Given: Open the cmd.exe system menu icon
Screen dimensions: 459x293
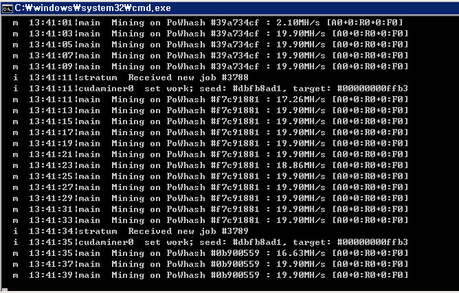Looking at the screenshot, I should point(8,8).
